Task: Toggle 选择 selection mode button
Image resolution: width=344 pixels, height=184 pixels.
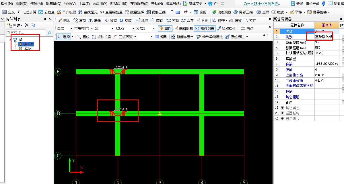Action: [x=64, y=37]
